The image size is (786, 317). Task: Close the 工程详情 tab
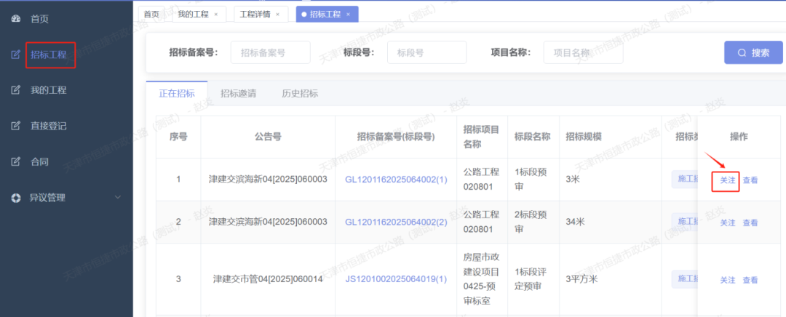click(x=278, y=15)
